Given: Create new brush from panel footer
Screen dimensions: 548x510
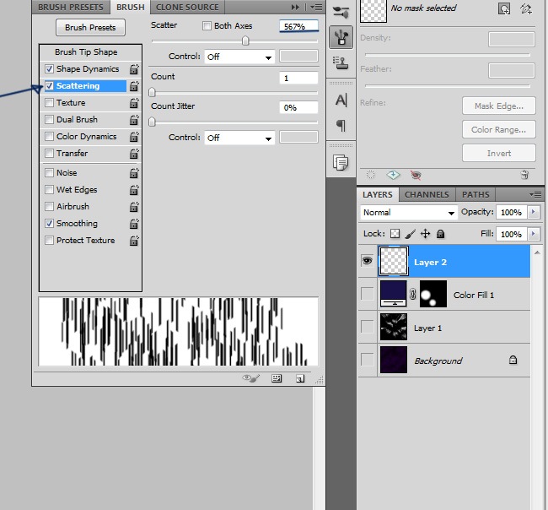Looking at the screenshot, I should pyautogui.click(x=299, y=379).
